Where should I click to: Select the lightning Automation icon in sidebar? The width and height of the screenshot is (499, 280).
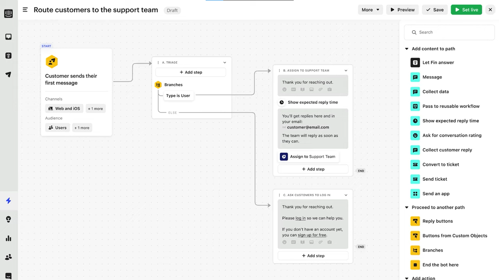(x=9, y=201)
